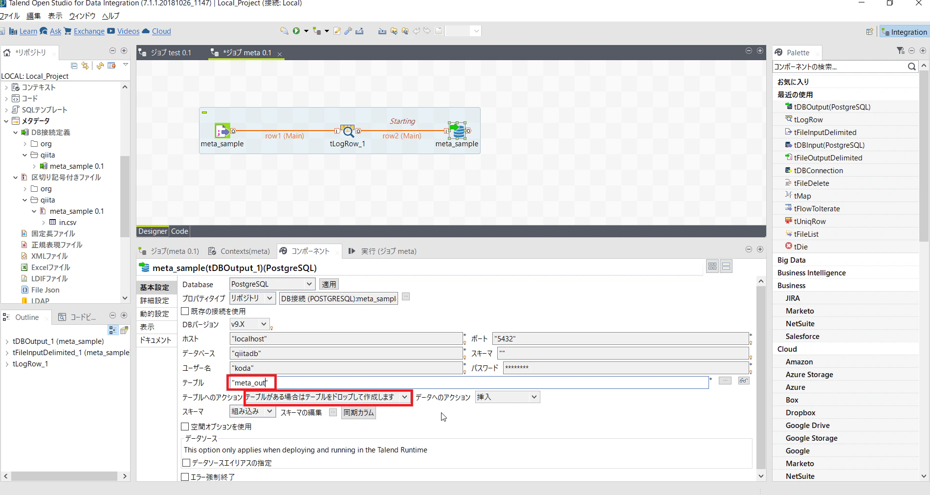Click the pencil edit icon in toolbar

(337, 31)
